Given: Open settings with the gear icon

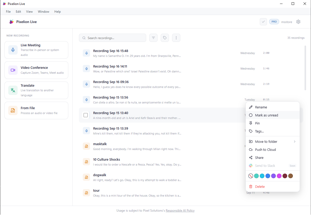Looking at the screenshot, I should point(298,22).
